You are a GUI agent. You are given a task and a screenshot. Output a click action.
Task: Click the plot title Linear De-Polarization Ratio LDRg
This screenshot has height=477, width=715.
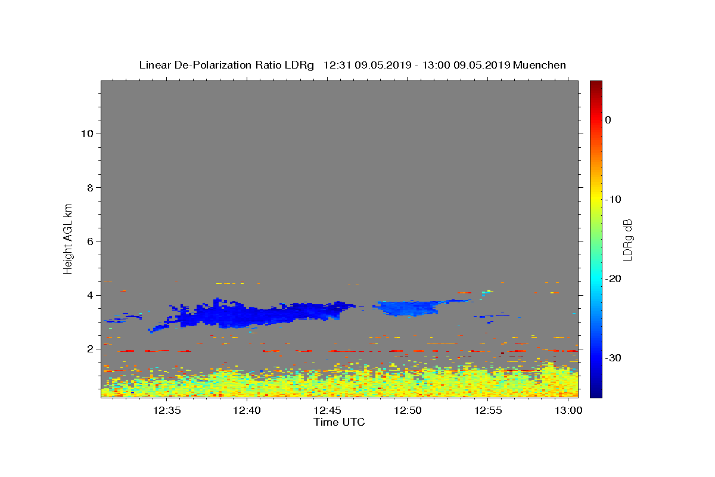(226, 65)
